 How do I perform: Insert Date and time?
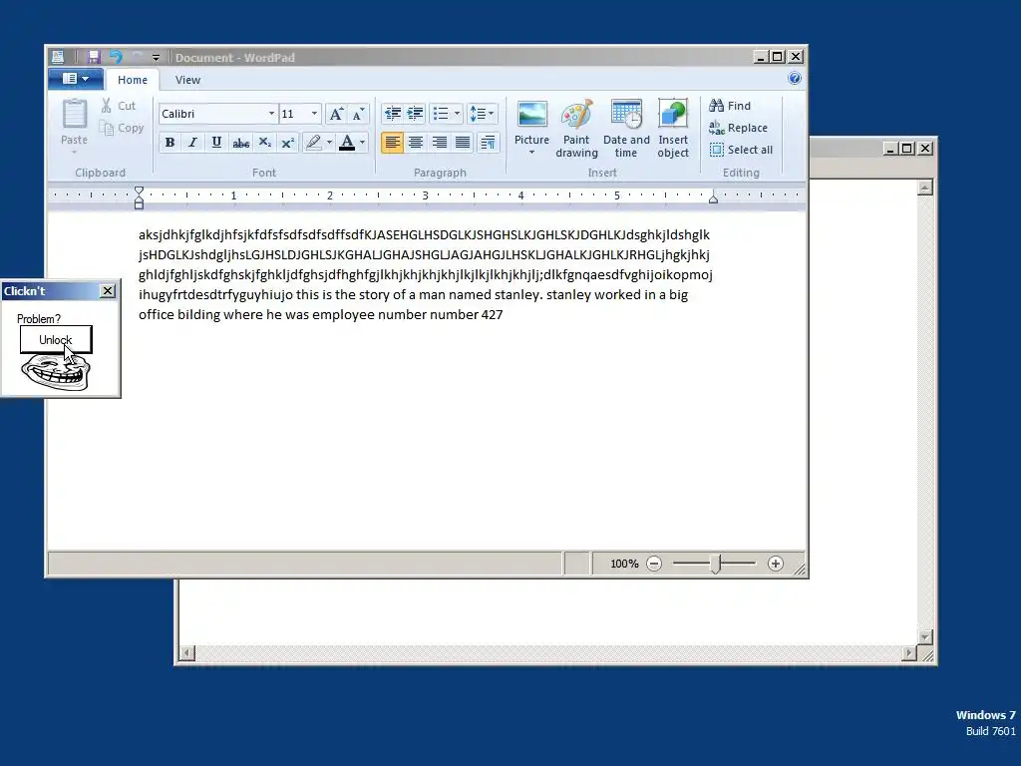coord(626,129)
